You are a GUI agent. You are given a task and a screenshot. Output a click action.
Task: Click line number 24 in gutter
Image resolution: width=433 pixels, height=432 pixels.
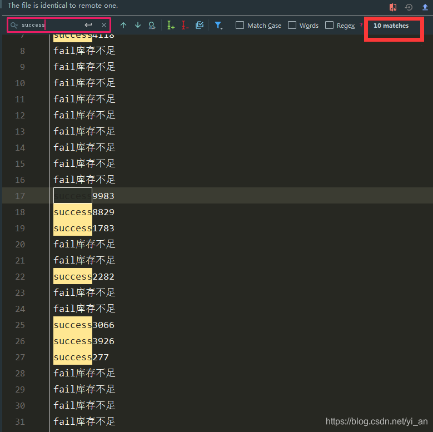20,309
